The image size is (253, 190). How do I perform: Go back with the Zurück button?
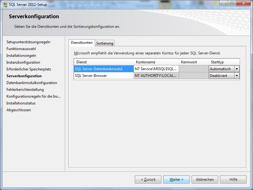pyautogui.click(x=148, y=179)
